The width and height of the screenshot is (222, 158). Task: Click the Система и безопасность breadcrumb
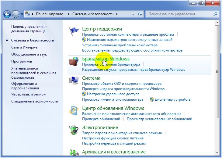click(x=93, y=14)
